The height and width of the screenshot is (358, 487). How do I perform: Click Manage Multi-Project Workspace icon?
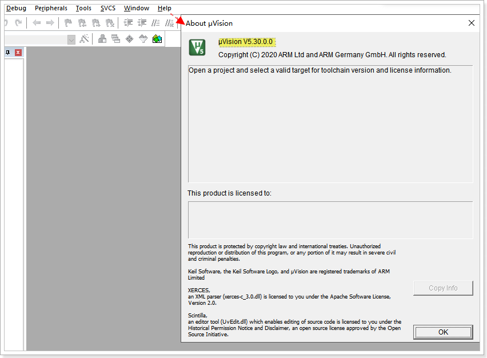pyautogui.click(x=115, y=39)
